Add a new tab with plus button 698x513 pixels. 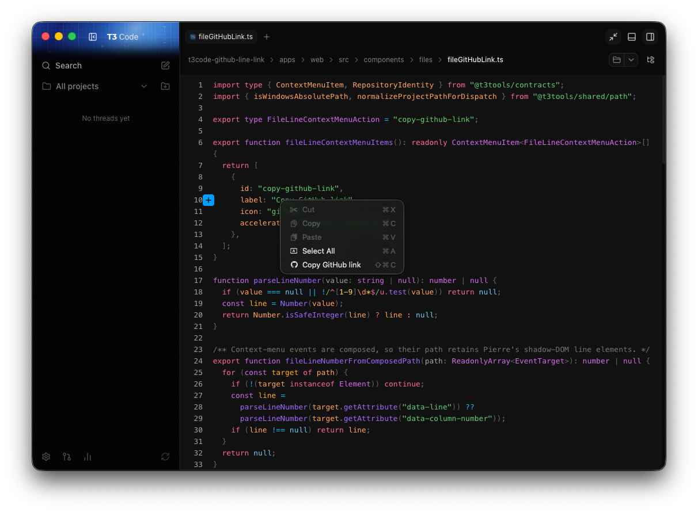click(267, 37)
